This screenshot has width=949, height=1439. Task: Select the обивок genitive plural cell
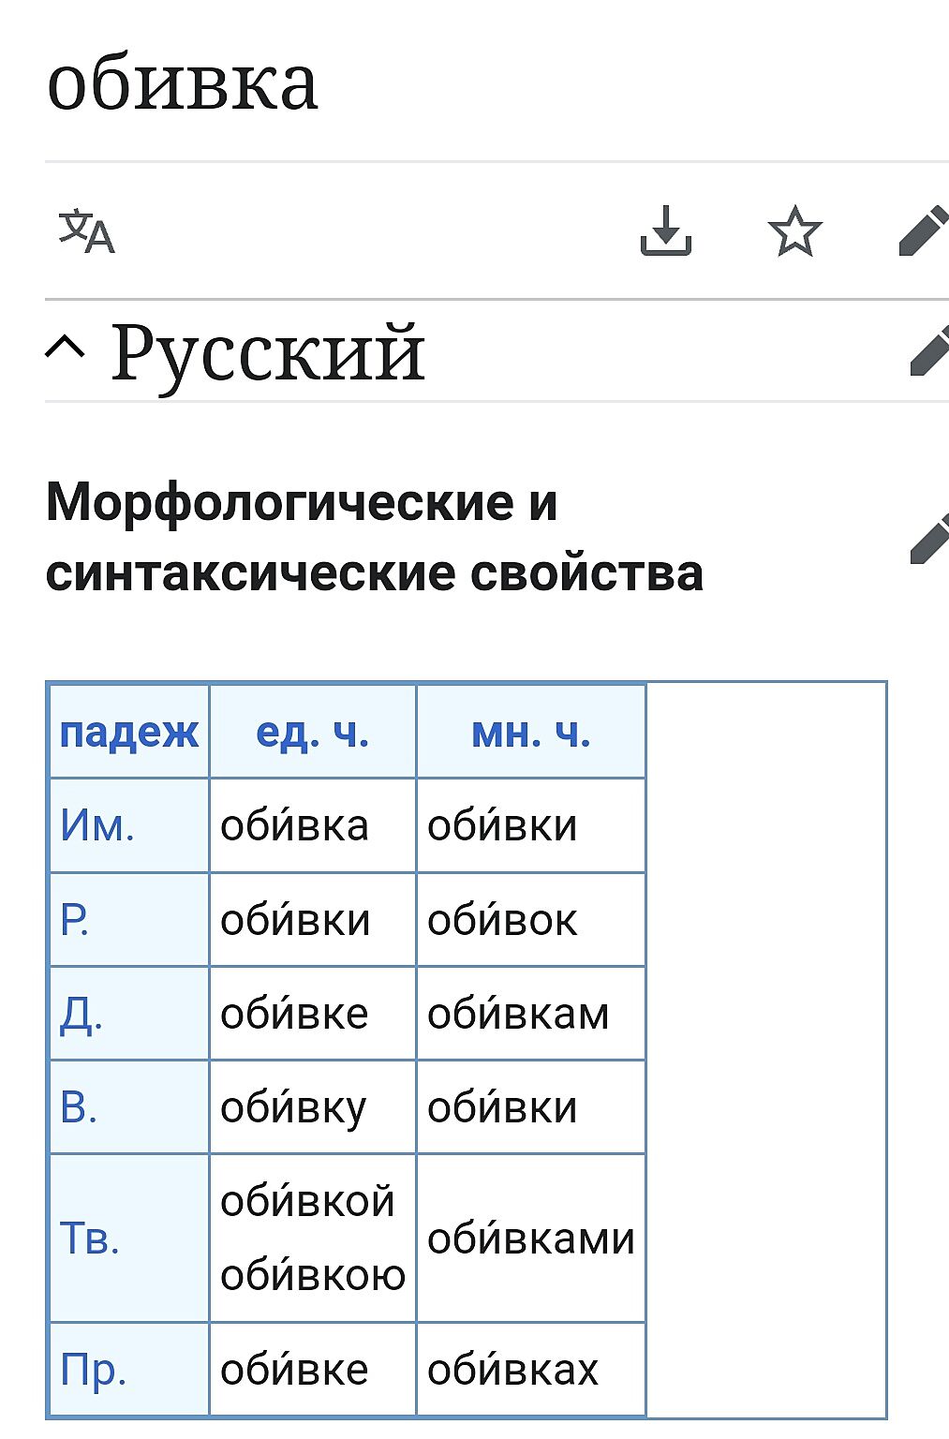(502, 920)
